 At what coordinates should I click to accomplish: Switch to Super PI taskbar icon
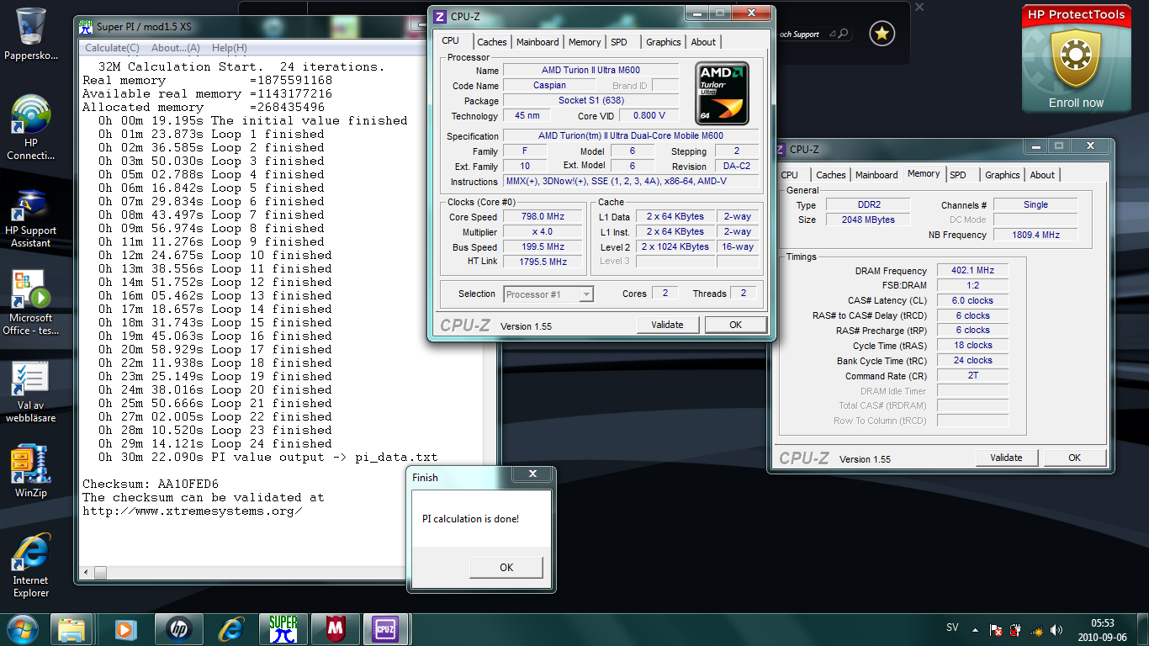pyautogui.click(x=283, y=629)
